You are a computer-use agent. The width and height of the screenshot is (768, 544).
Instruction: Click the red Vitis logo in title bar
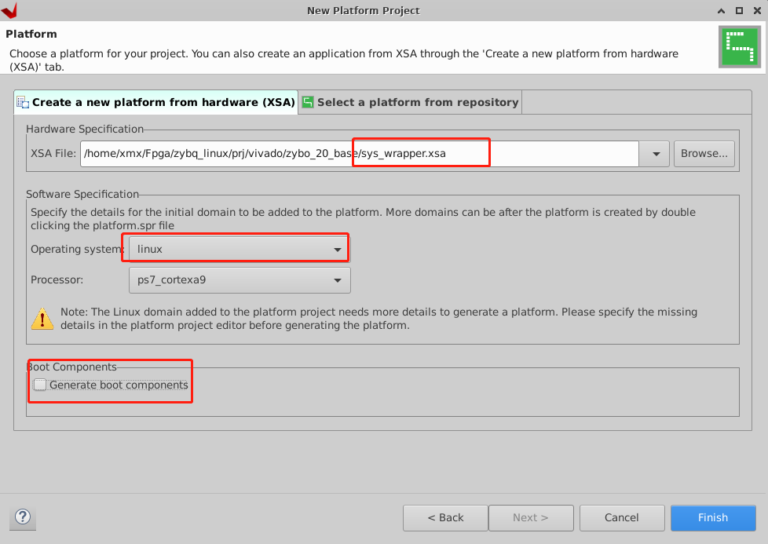[9, 10]
